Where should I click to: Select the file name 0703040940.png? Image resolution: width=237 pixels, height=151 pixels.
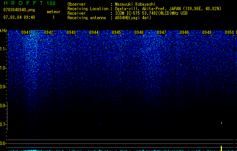(19, 10)
